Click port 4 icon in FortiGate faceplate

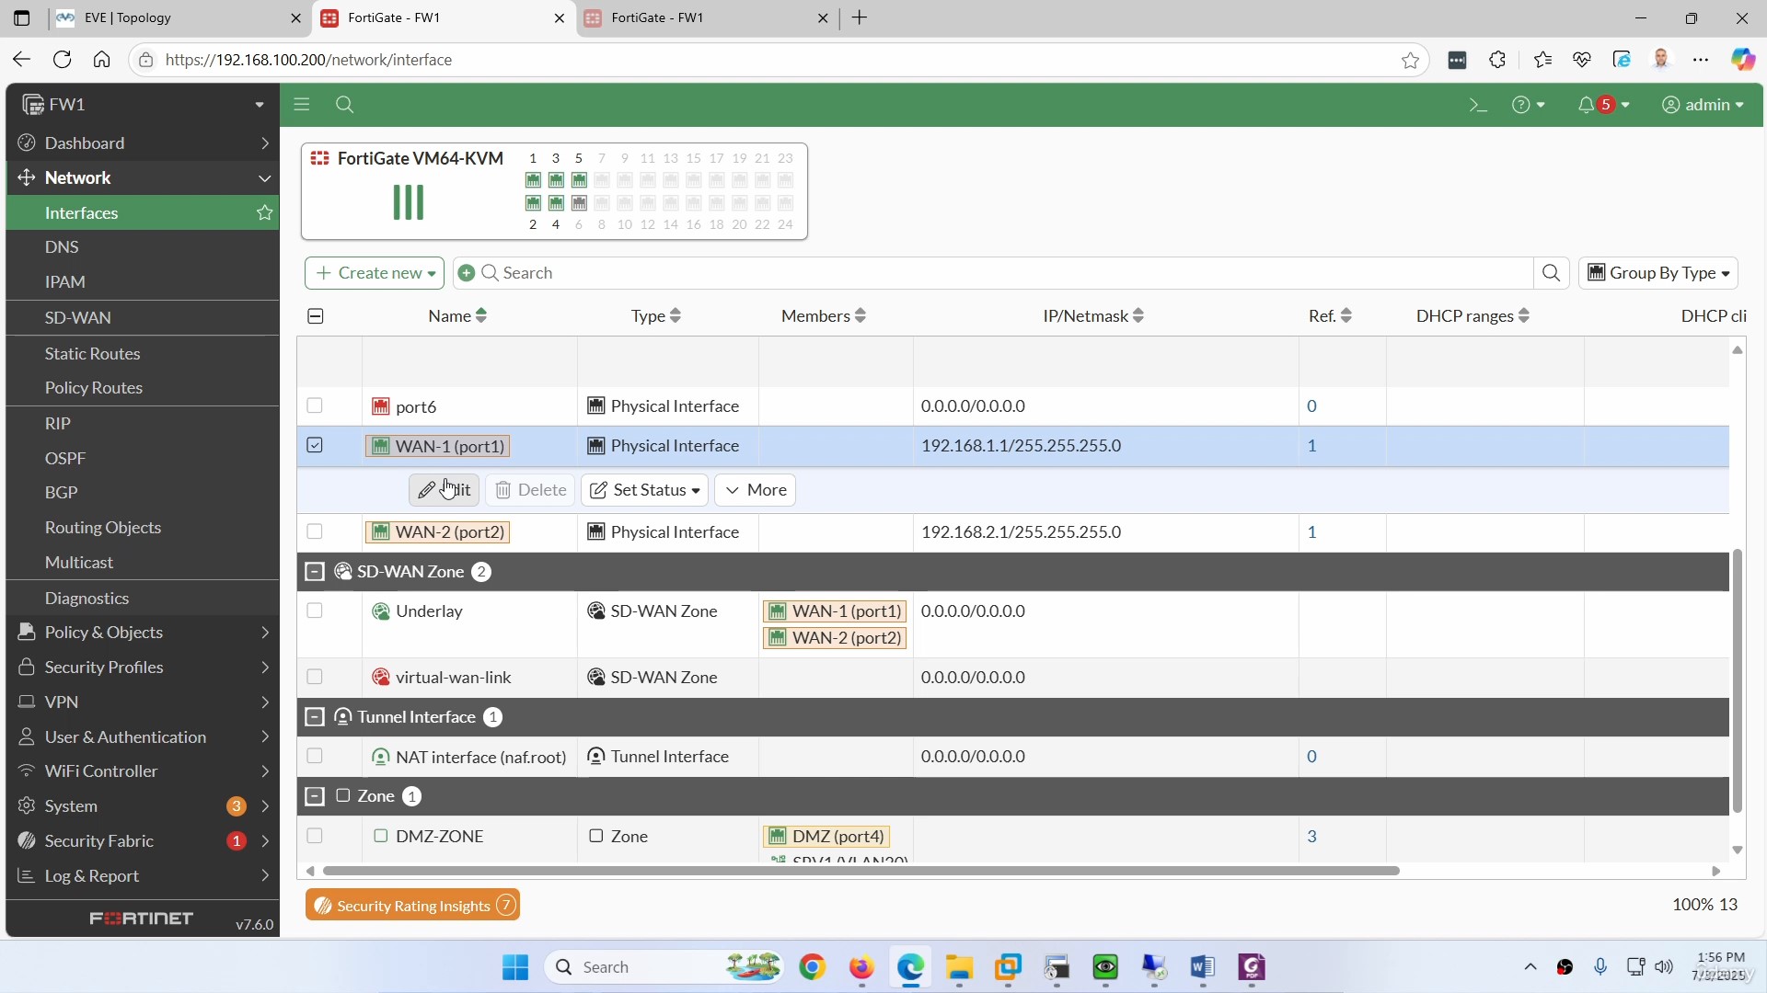556,202
